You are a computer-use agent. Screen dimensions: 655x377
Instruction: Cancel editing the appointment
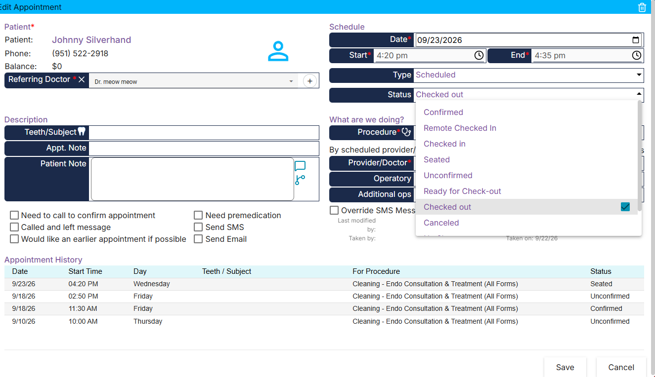point(621,367)
